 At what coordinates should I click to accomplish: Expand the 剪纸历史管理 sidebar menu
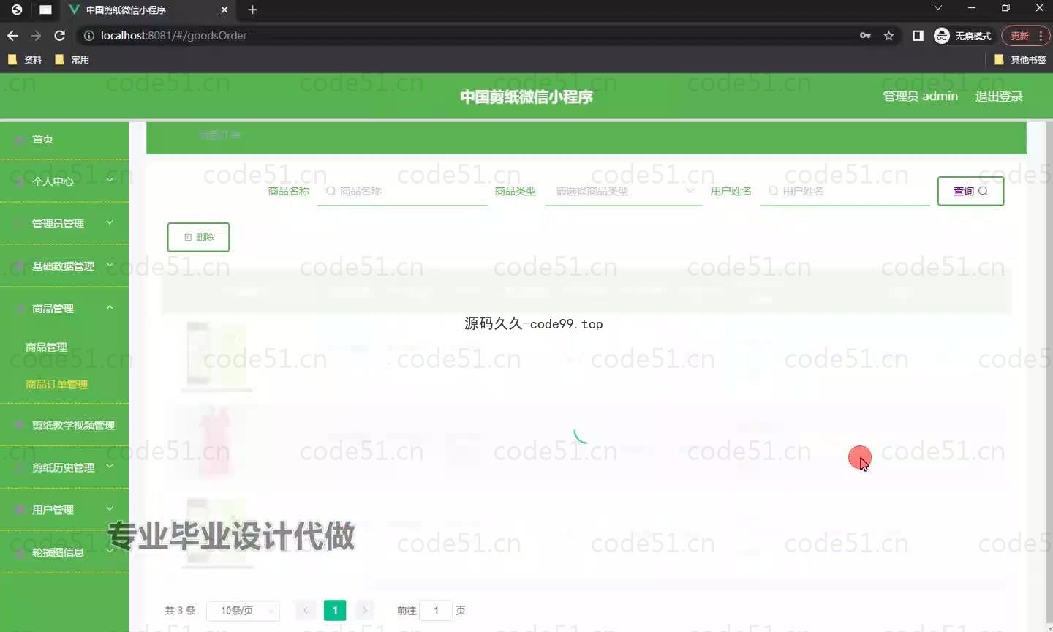[64, 467]
